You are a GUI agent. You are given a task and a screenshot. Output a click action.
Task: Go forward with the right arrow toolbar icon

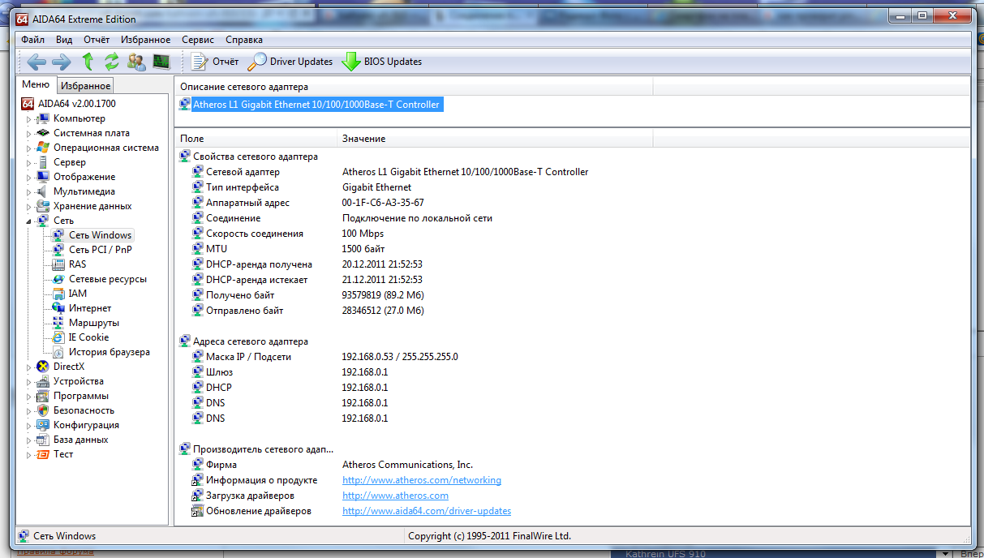coord(62,62)
